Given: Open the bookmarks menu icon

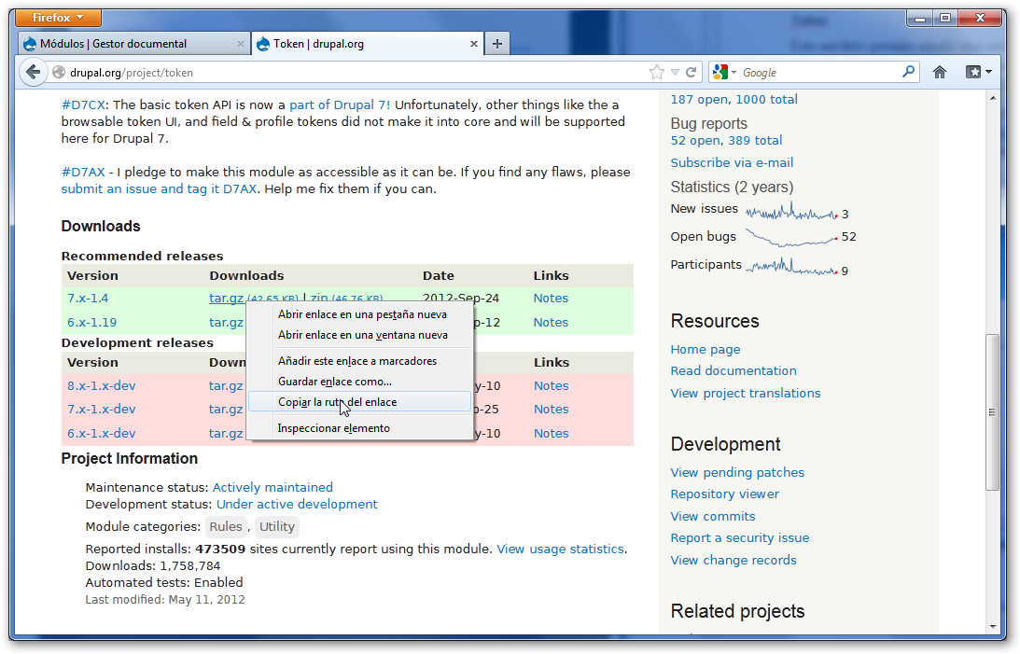Looking at the screenshot, I should point(978,72).
